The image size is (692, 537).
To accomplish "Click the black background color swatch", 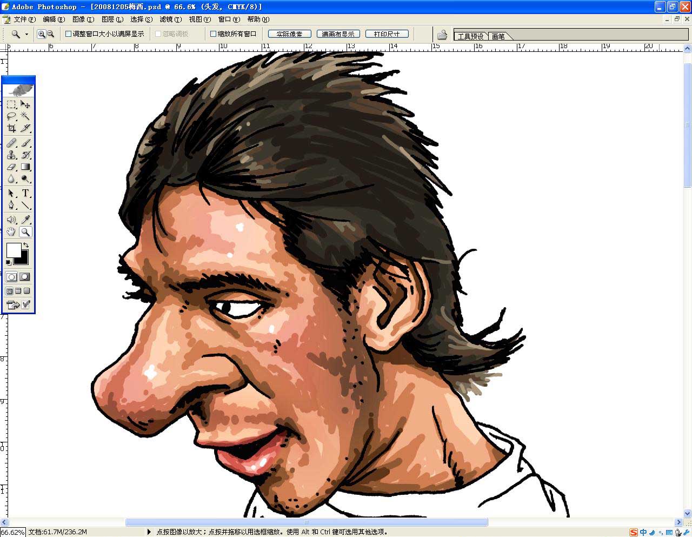I will click(x=23, y=258).
